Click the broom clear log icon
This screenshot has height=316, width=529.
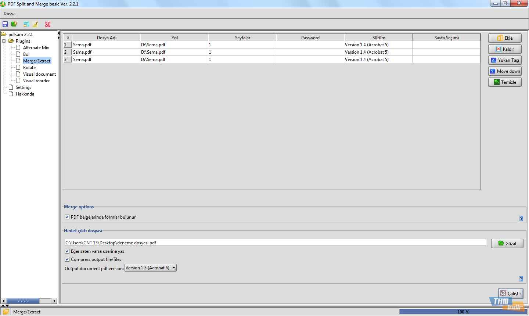(x=35, y=24)
